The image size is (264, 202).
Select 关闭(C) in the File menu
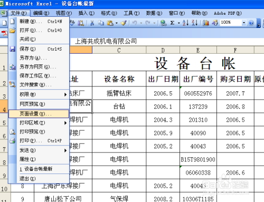pyautogui.click(x=39, y=39)
